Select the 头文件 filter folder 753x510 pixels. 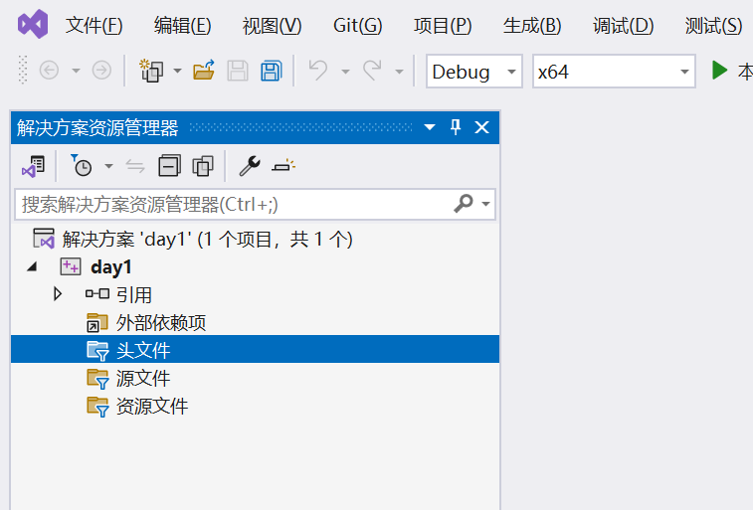pos(255,349)
